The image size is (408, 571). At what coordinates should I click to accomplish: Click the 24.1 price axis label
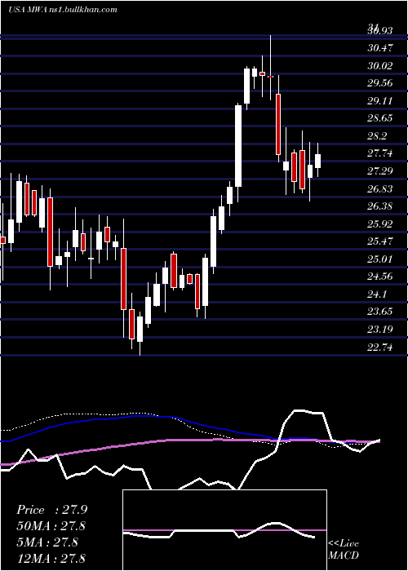[378, 294]
